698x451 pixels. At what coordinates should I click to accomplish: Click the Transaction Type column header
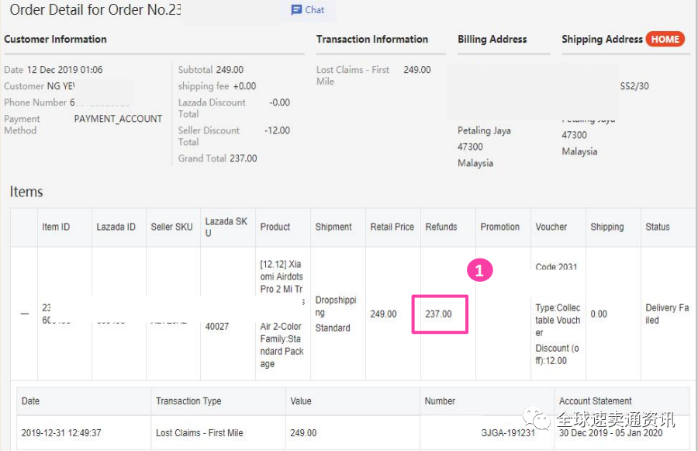[x=188, y=401]
